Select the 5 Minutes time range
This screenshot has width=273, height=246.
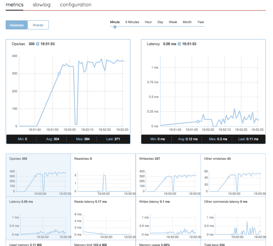[132, 22]
